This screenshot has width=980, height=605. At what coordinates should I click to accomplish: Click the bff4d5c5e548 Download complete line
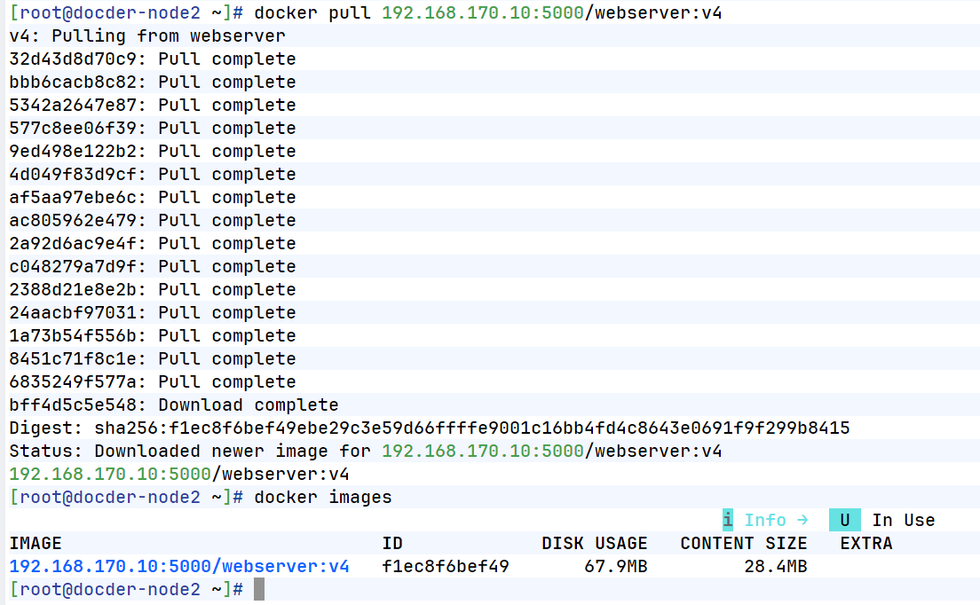pyautogui.click(x=174, y=405)
